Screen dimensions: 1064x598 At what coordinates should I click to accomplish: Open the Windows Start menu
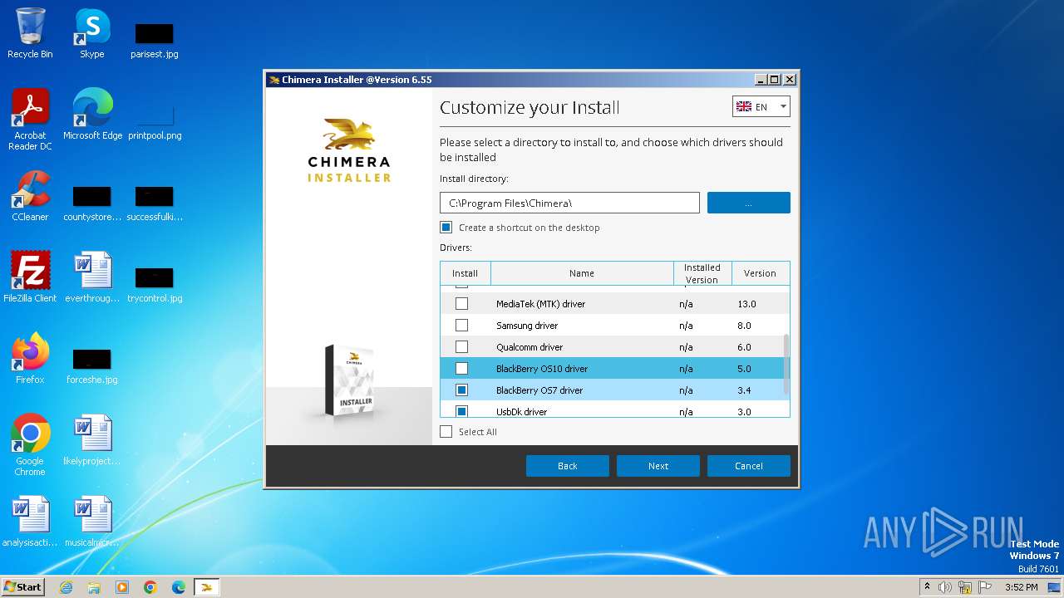22,587
